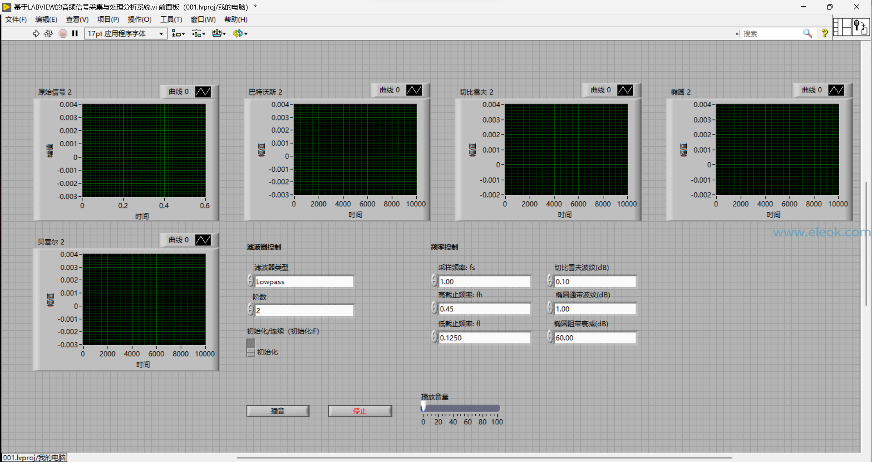Click plot legend icon of 巴特沃斯 2 graph
The image size is (872, 462).
point(414,90)
